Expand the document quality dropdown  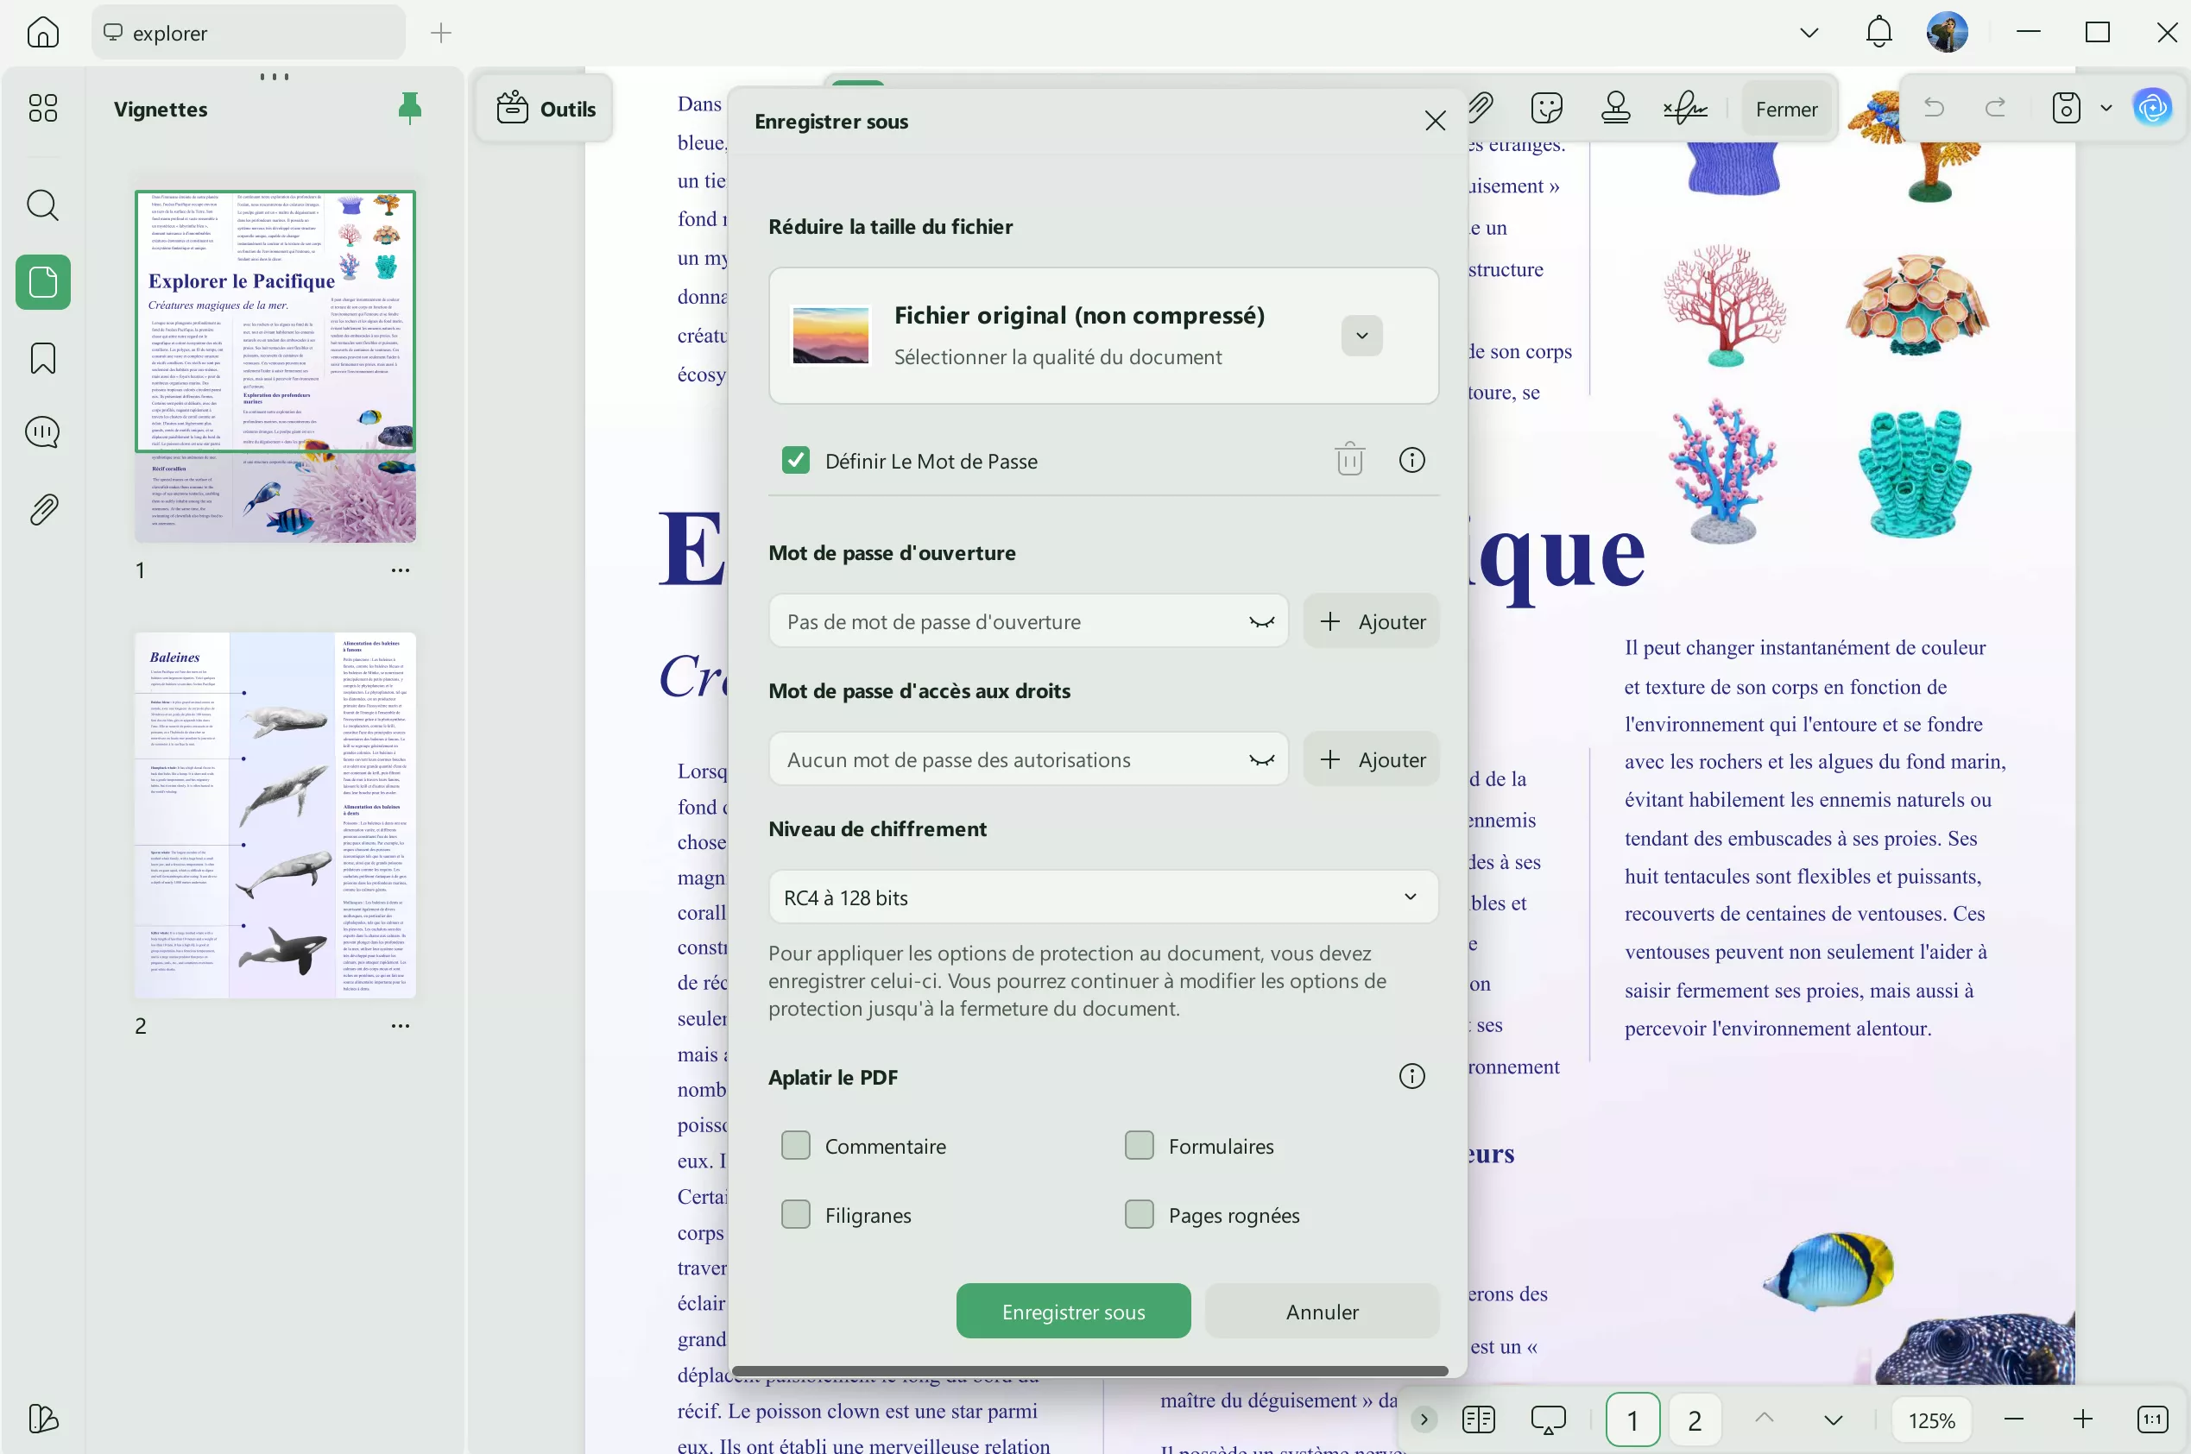1361,336
